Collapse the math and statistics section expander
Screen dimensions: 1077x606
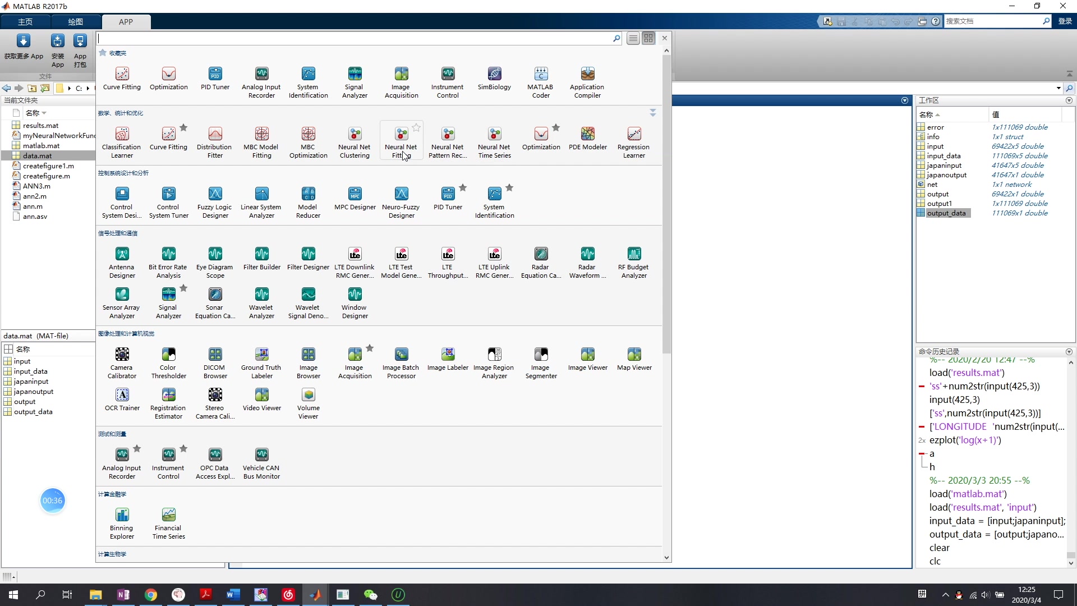653,113
